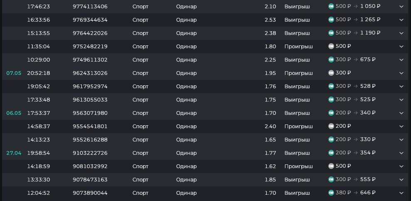Click the green coin icon beside 200 ₽ → 340 ₽
Viewport: 411px width, 201px height.
pyautogui.click(x=331, y=113)
